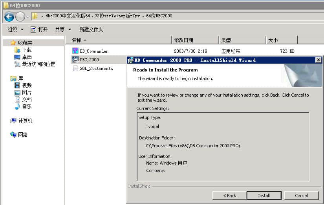This screenshot has height=205, width=324.
Task: Select the SQL_Statements file icon
Action: tap(76, 68)
